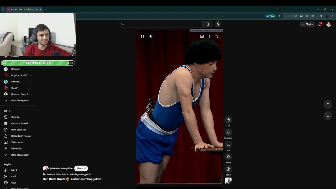Open Geçmiş history
336x189 pixels.
tap(18, 117)
